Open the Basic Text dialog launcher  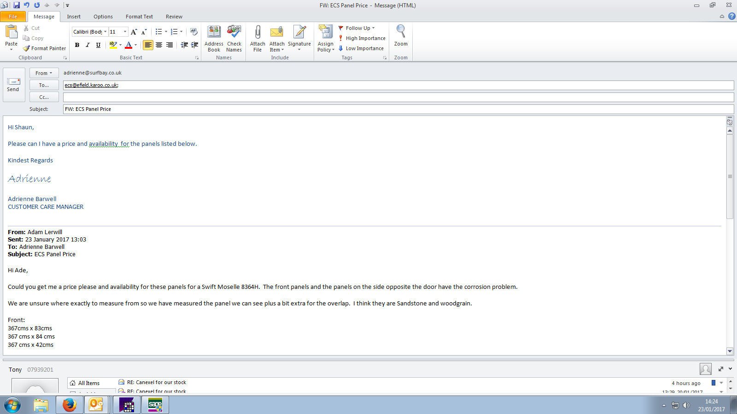[197, 58]
